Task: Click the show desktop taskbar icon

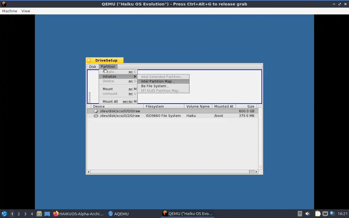Action: pos(47,214)
